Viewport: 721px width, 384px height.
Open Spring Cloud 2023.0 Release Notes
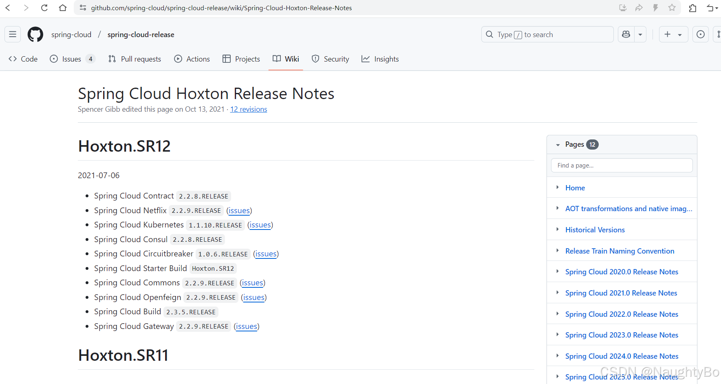click(622, 335)
